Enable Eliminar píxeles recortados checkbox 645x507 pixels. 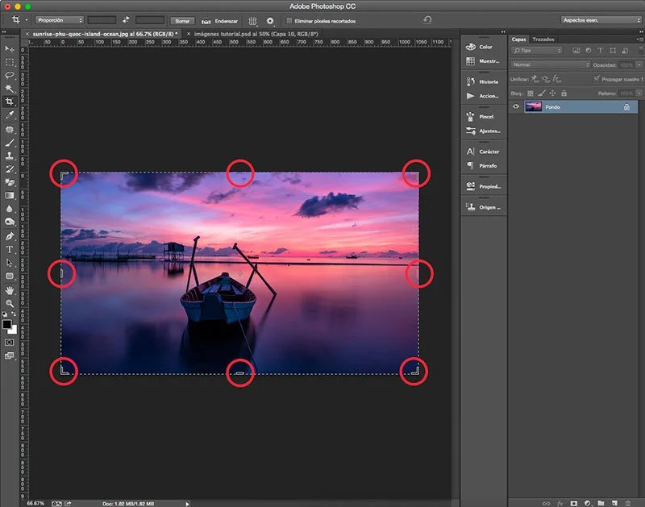pos(289,19)
